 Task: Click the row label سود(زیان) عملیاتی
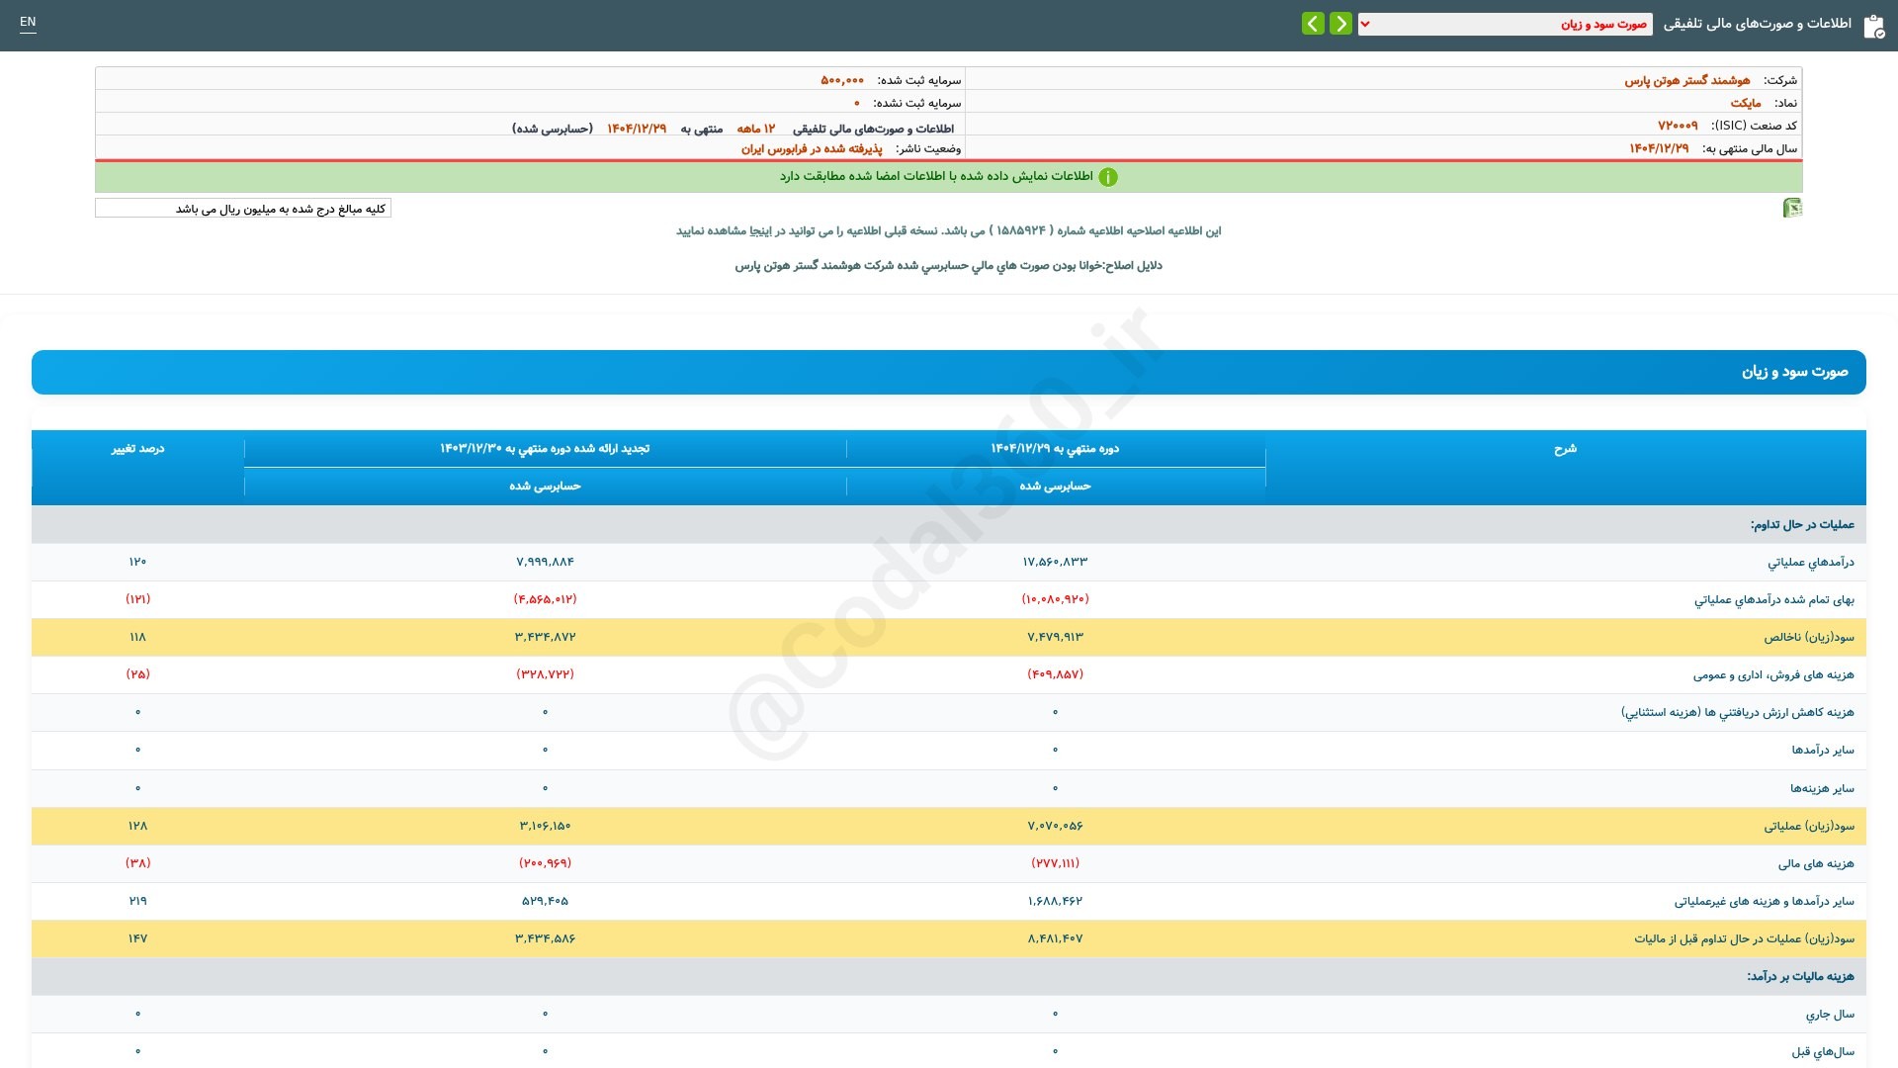tap(1809, 827)
